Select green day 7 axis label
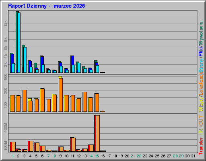Viewport: 206px width, 161px height. pos(48,156)
